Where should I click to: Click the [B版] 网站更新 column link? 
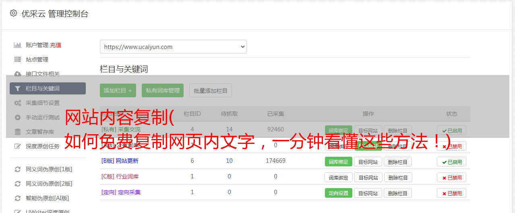tap(120, 161)
